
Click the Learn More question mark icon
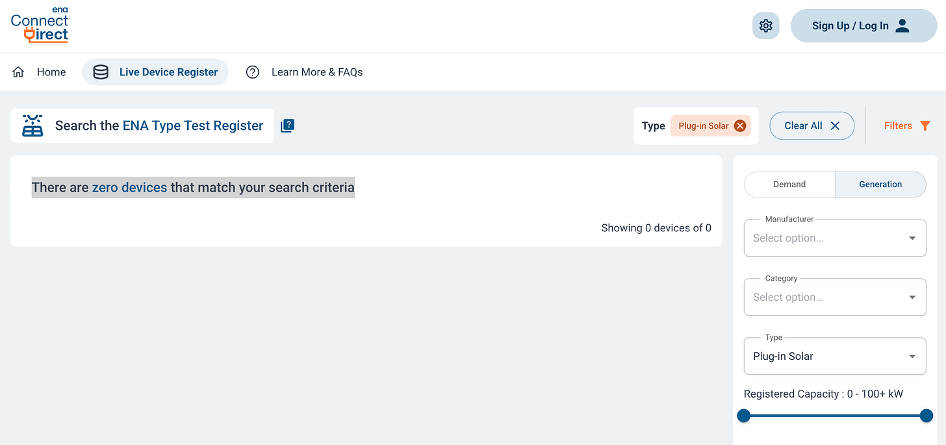tap(253, 72)
